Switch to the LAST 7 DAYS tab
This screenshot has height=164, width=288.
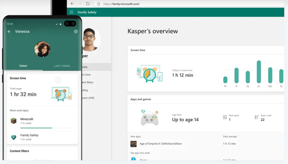[62, 66]
